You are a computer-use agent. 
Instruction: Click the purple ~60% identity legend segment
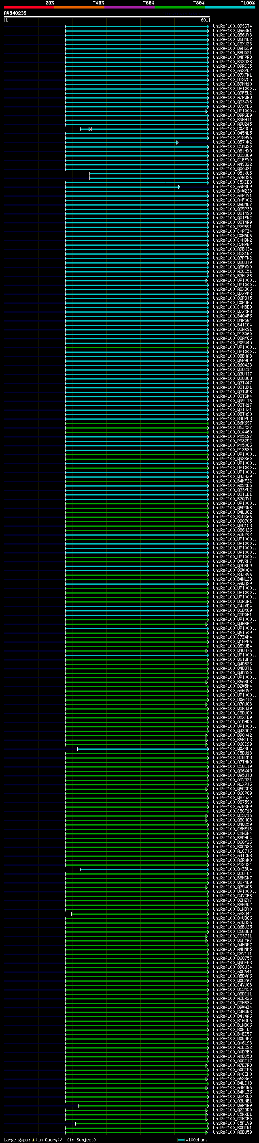click(x=130, y=7)
